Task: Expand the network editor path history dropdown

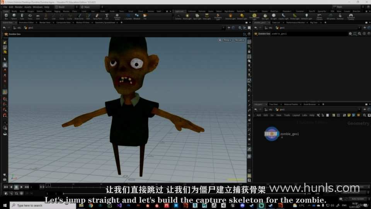Action: (x=359, y=110)
